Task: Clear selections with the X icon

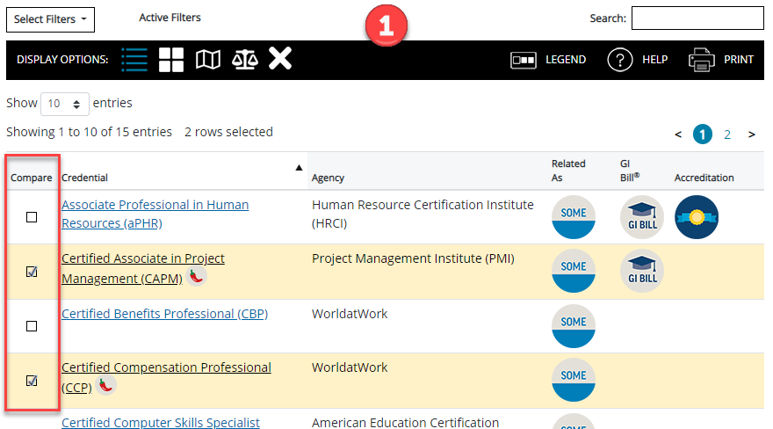Action: 279,60
